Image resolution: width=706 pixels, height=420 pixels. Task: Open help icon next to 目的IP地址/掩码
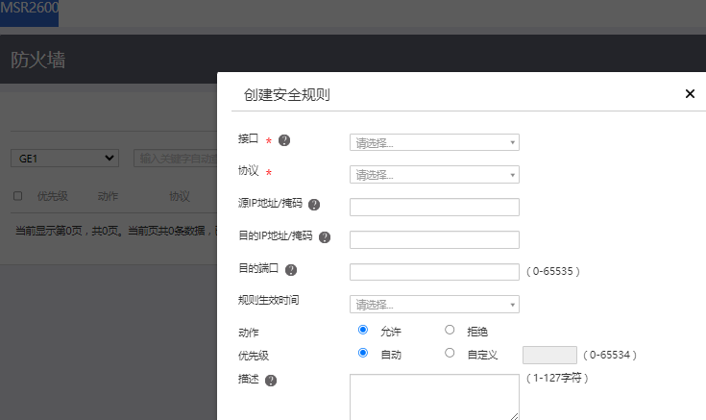pyautogui.click(x=325, y=237)
